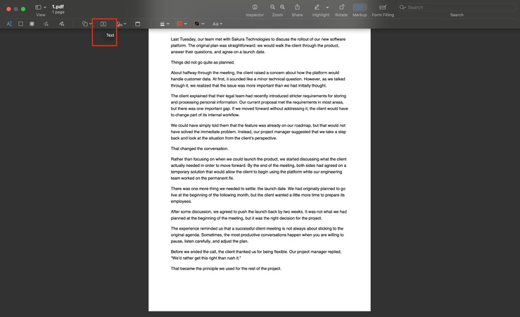Zoom out of the document
The image size is (520, 317).
click(272, 7)
